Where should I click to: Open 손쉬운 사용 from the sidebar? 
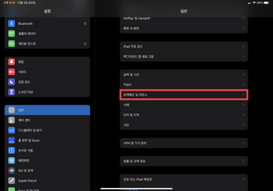point(47,150)
